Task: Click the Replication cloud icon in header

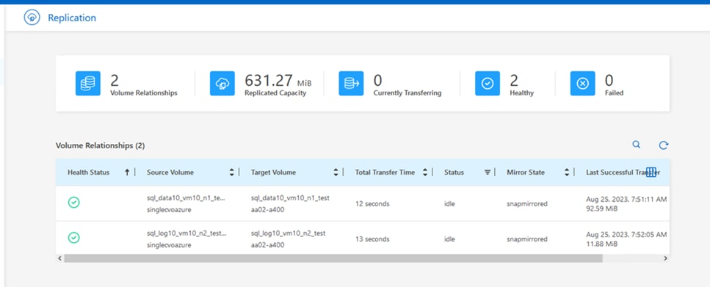Action: click(x=32, y=18)
